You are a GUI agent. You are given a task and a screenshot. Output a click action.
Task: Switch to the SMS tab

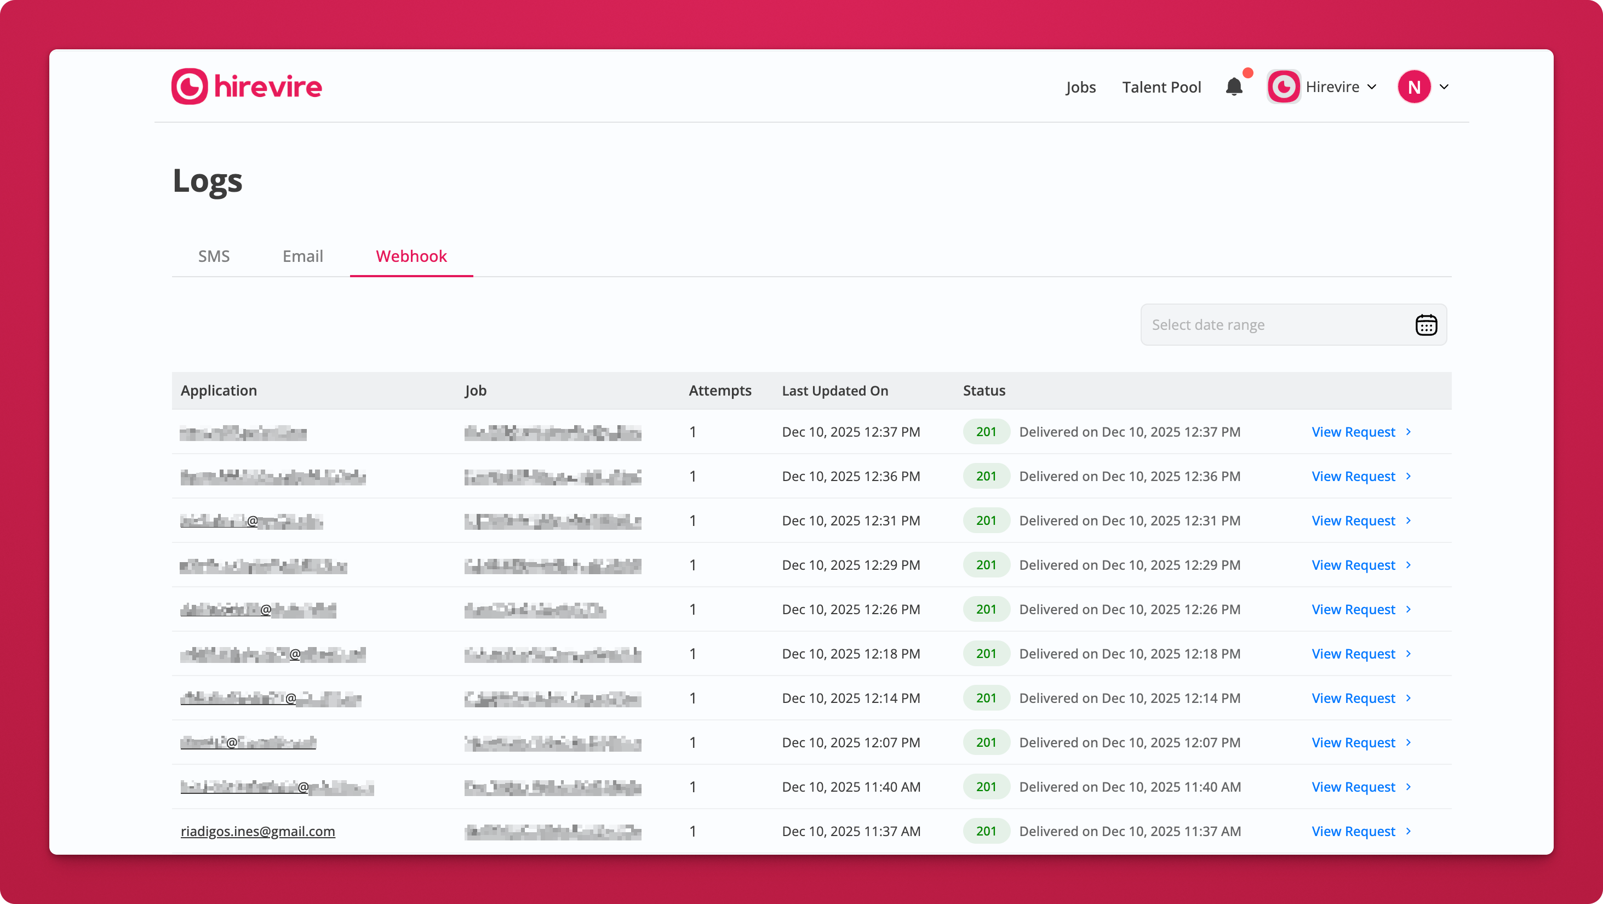[x=214, y=256]
